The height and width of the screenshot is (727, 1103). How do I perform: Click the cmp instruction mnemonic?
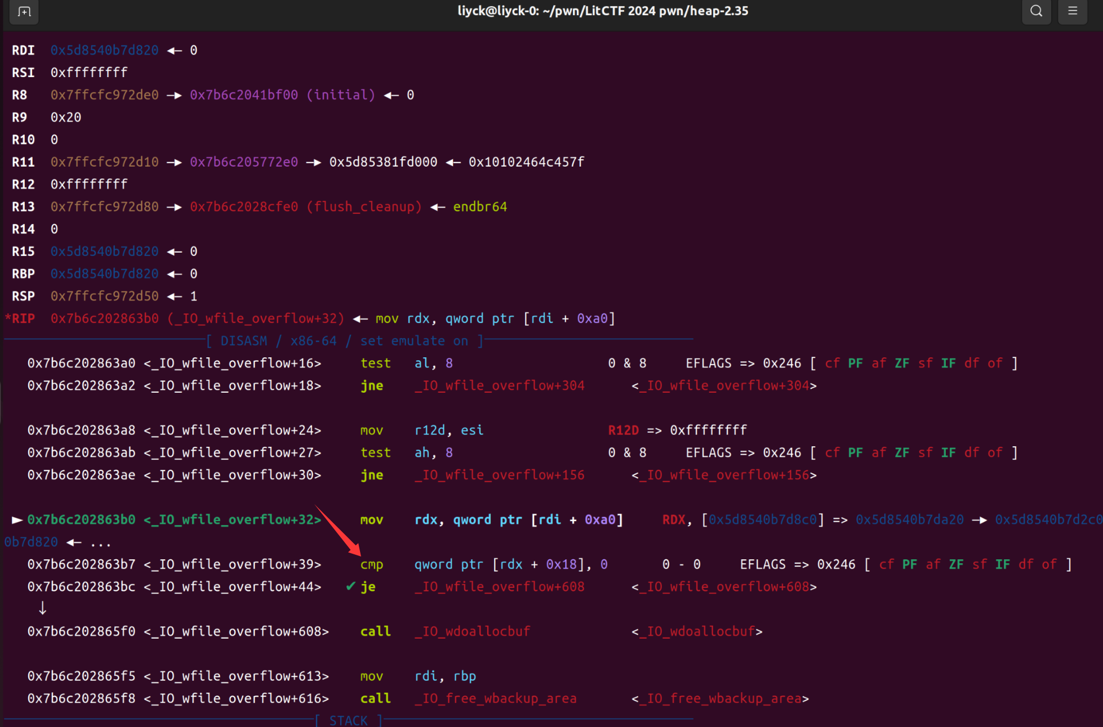372,564
